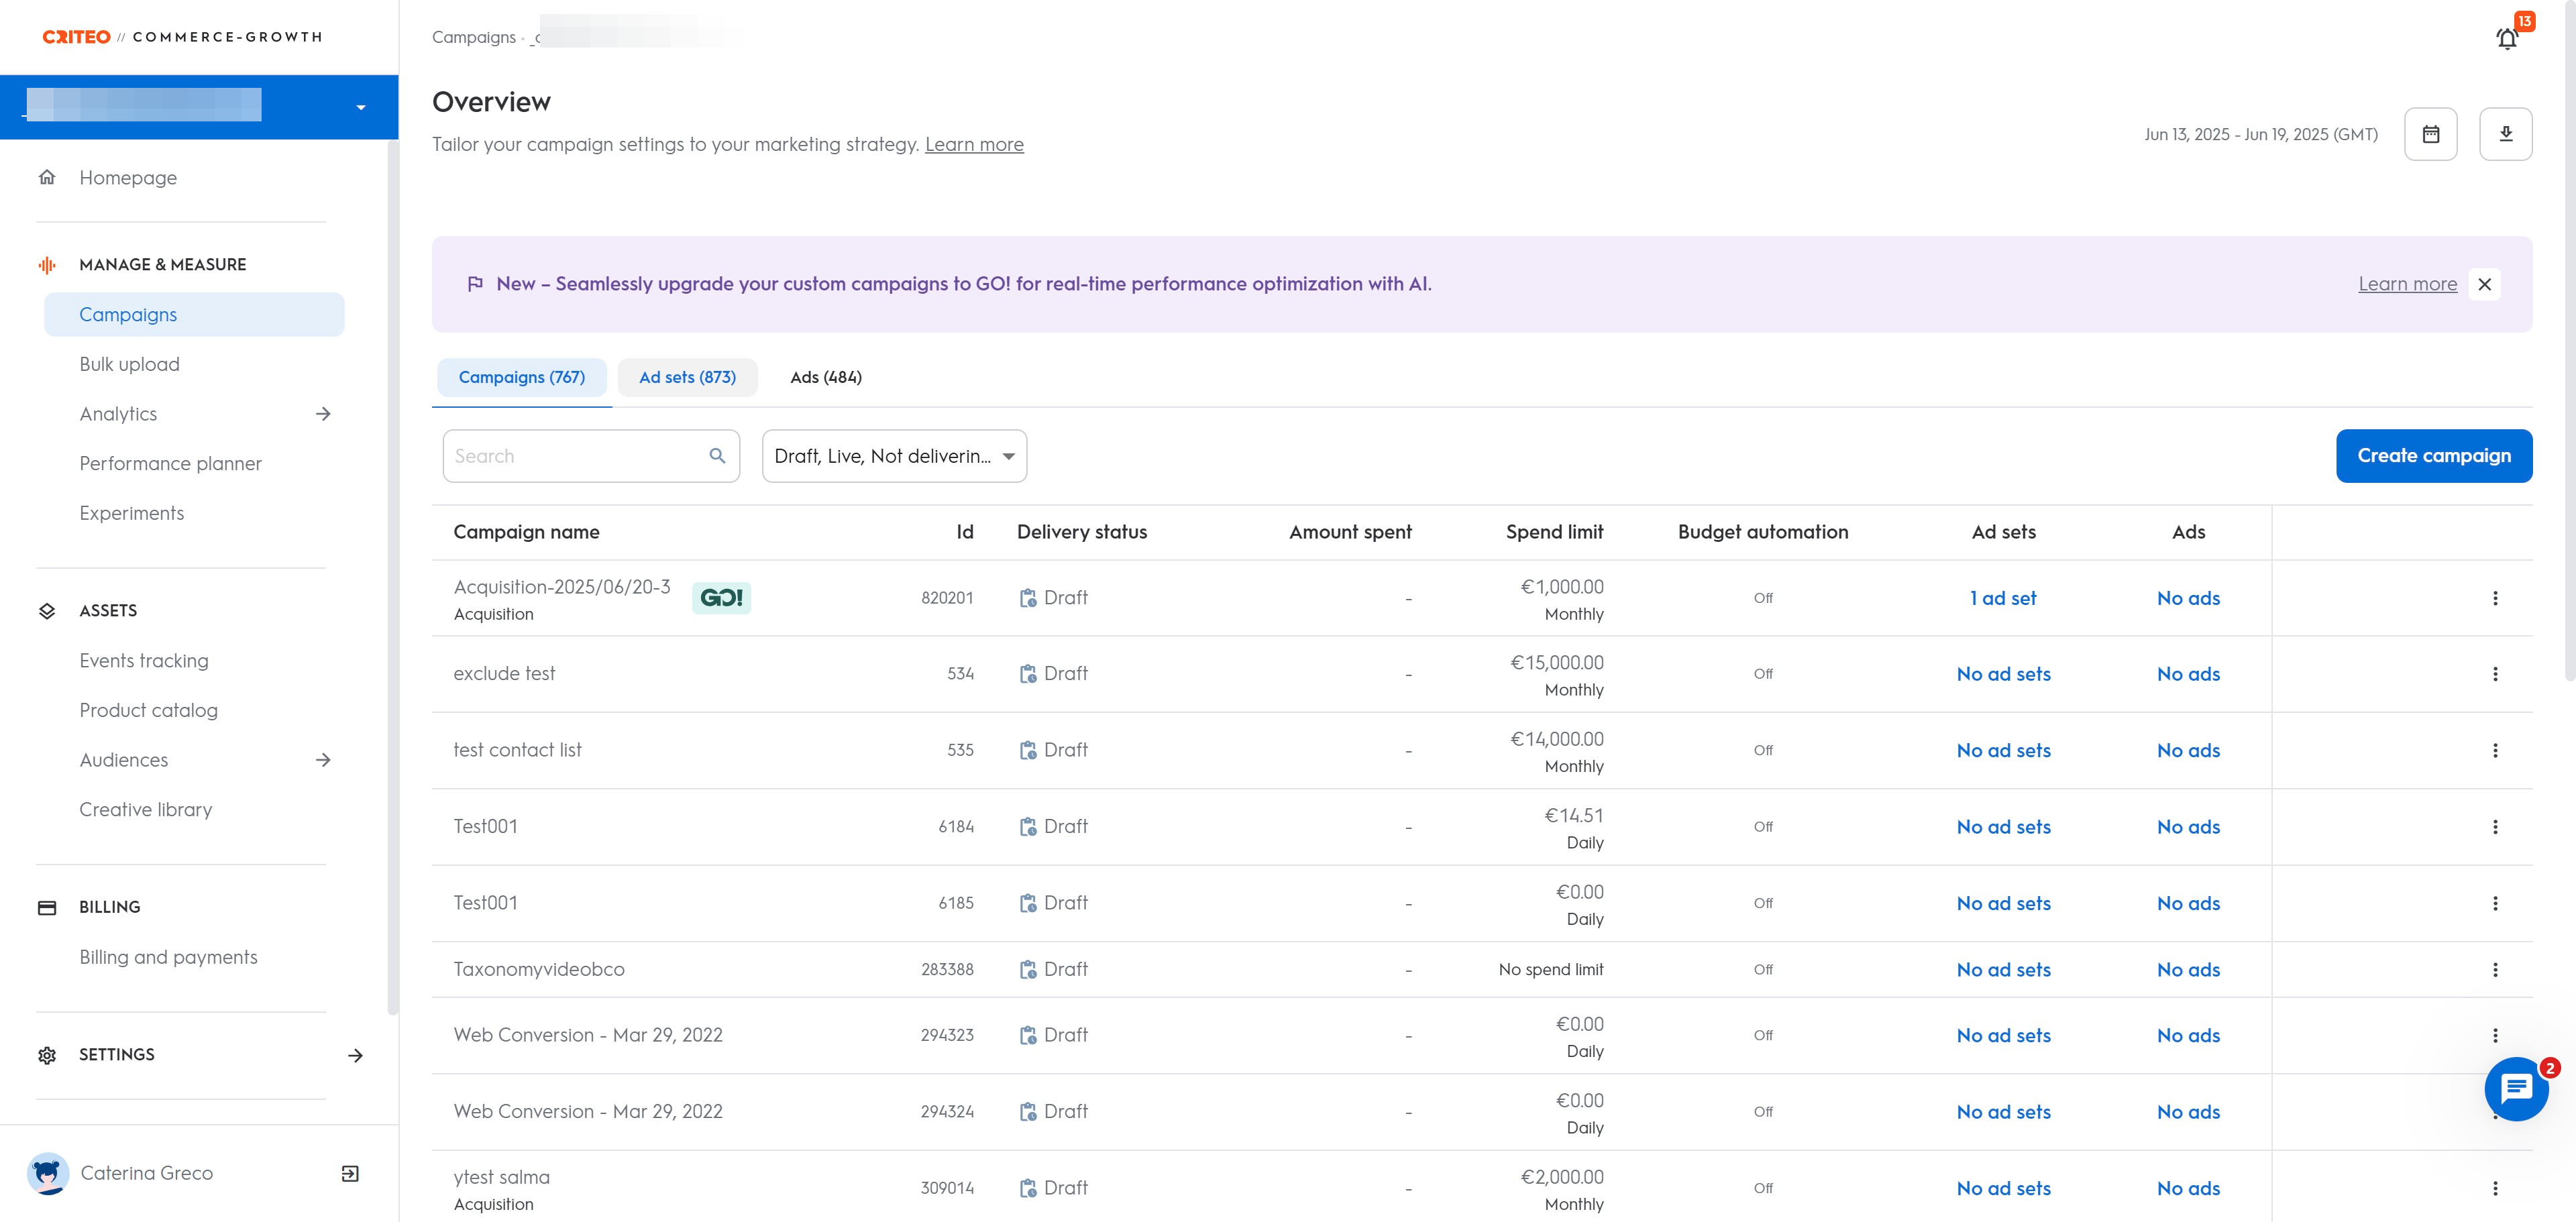The height and width of the screenshot is (1222, 2576).
Task: Click the search magnifier icon
Action: tap(717, 456)
